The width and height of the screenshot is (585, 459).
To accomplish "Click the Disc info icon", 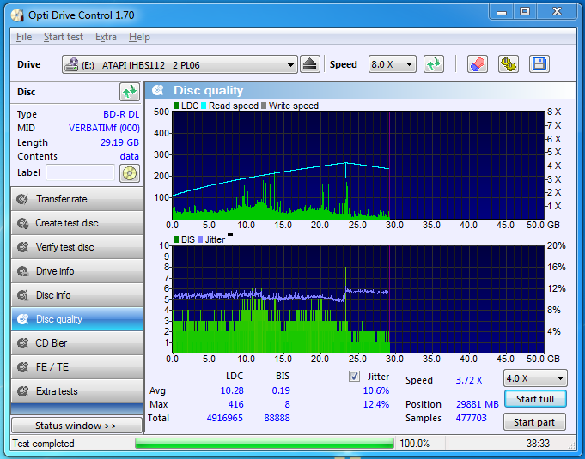I will pyautogui.click(x=22, y=295).
